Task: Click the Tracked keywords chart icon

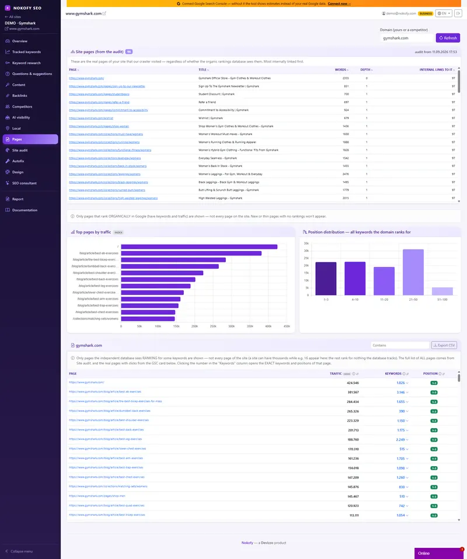Action: pos(8,51)
